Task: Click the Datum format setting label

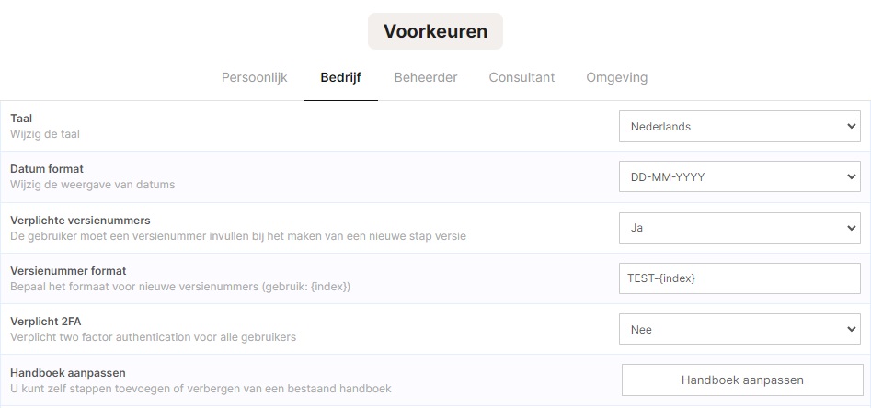Action: pos(47,169)
